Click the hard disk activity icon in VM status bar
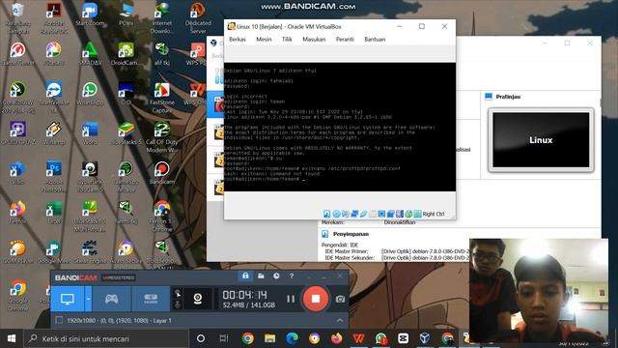The width and height of the screenshot is (618, 348). coord(327,214)
